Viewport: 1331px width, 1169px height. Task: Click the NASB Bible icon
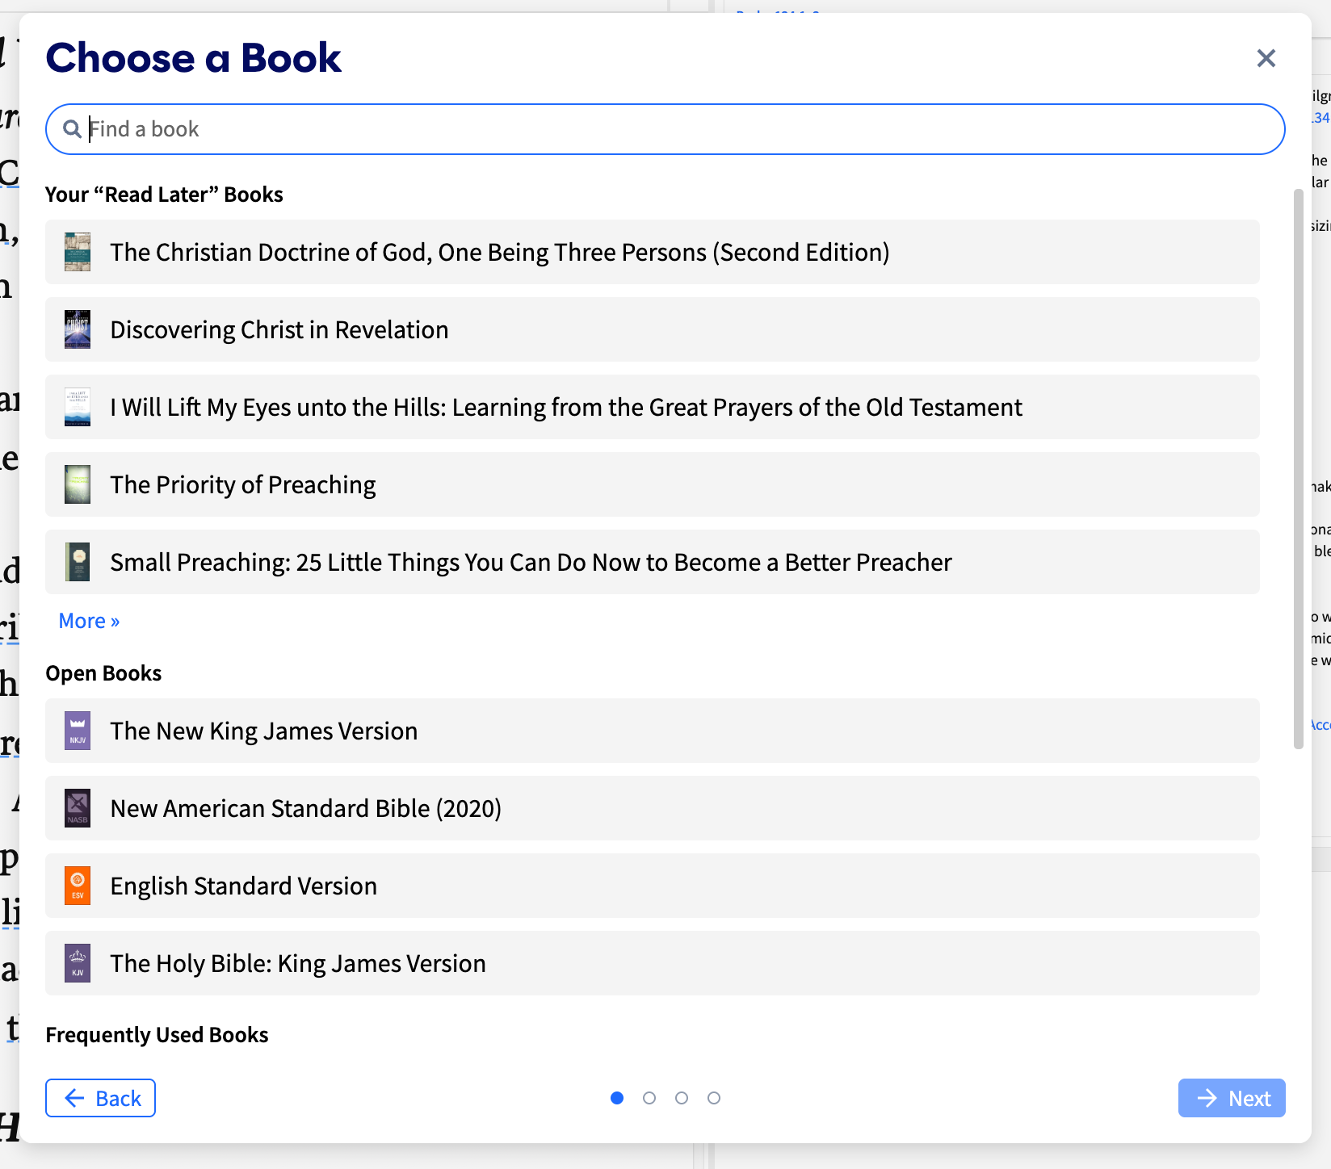(78, 808)
